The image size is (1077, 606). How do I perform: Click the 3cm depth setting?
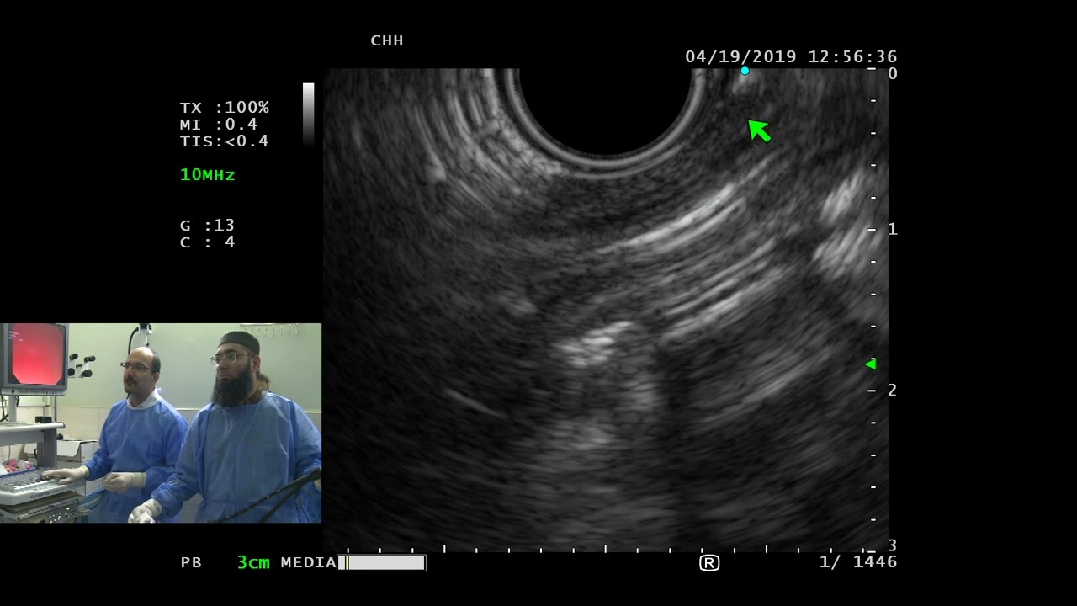click(x=253, y=563)
